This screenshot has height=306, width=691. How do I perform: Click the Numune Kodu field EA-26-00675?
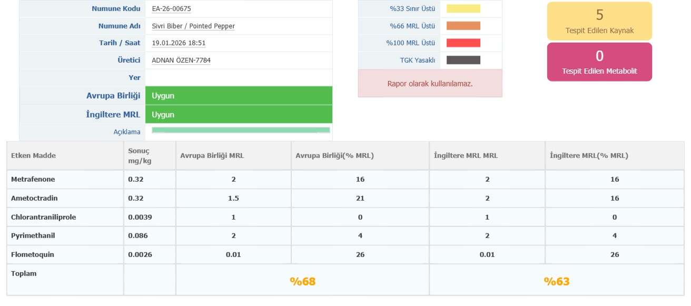pyautogui.click(x=171, y=8)
